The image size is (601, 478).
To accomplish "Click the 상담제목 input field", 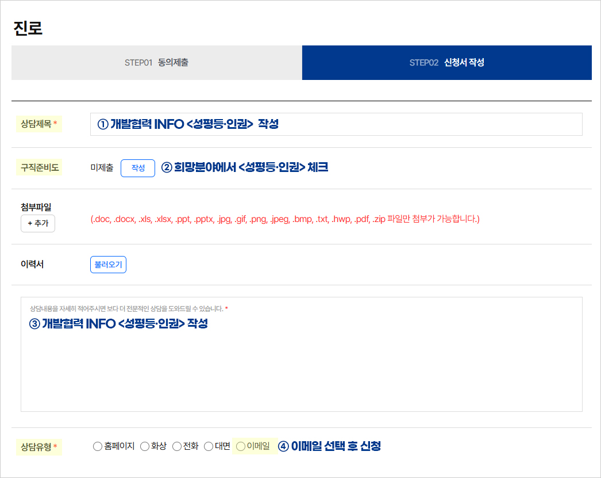I will (x=336, y=124).
